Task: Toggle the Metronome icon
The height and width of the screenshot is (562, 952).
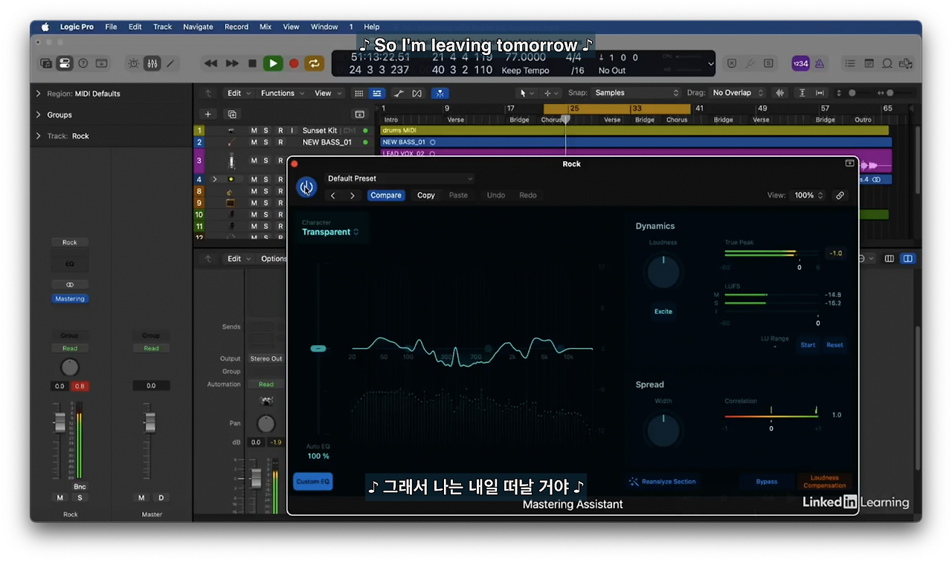Action: click(x=819, y=63)
